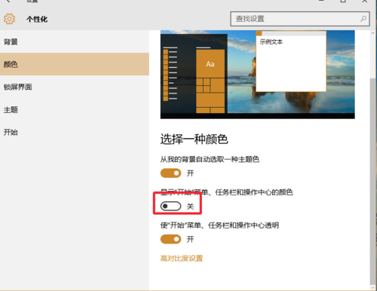Disable Start menu and taskbar transparency toggle
Image resolution: width=377 pixels, height=291 pixels.
pos(170,239)
